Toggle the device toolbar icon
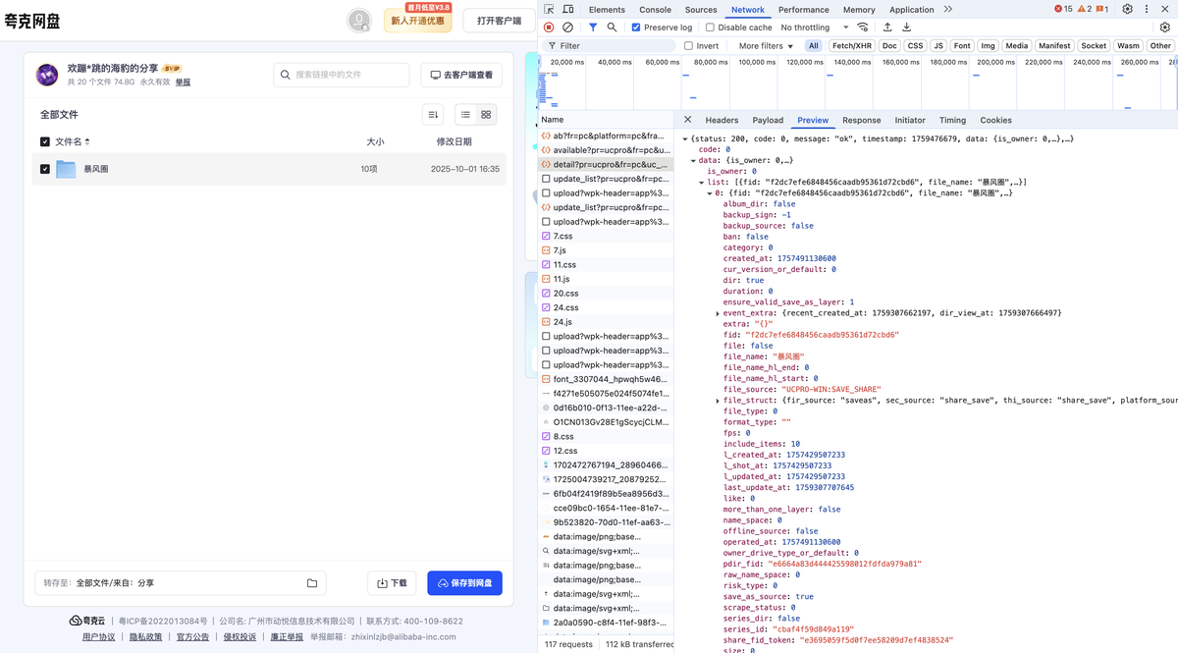 point(567,10)
